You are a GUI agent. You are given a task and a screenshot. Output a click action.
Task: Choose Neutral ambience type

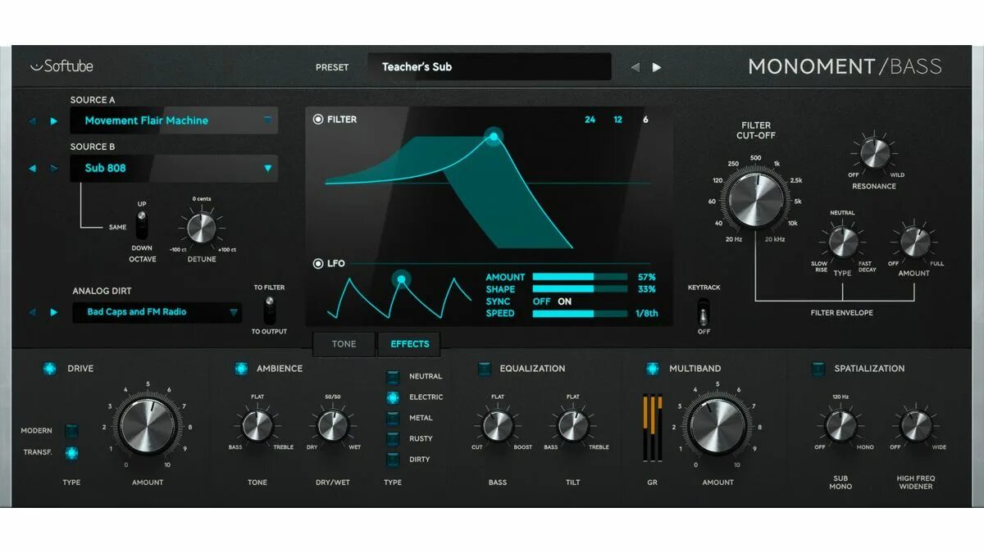(393, 377)
